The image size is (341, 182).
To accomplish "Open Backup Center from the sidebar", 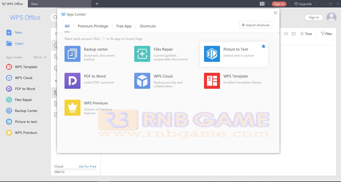I will pos(22,111).
